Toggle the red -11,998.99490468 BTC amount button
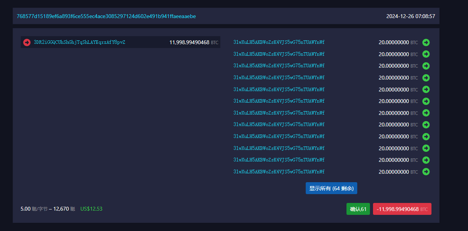 [x=402, y=209]
